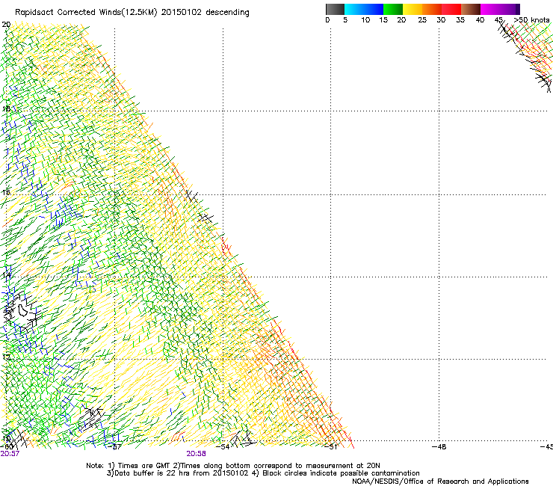553x486 pixels.
Task: Click the note line "Times are GMT"
Action: pyautogui.click(x=233, y=466)
